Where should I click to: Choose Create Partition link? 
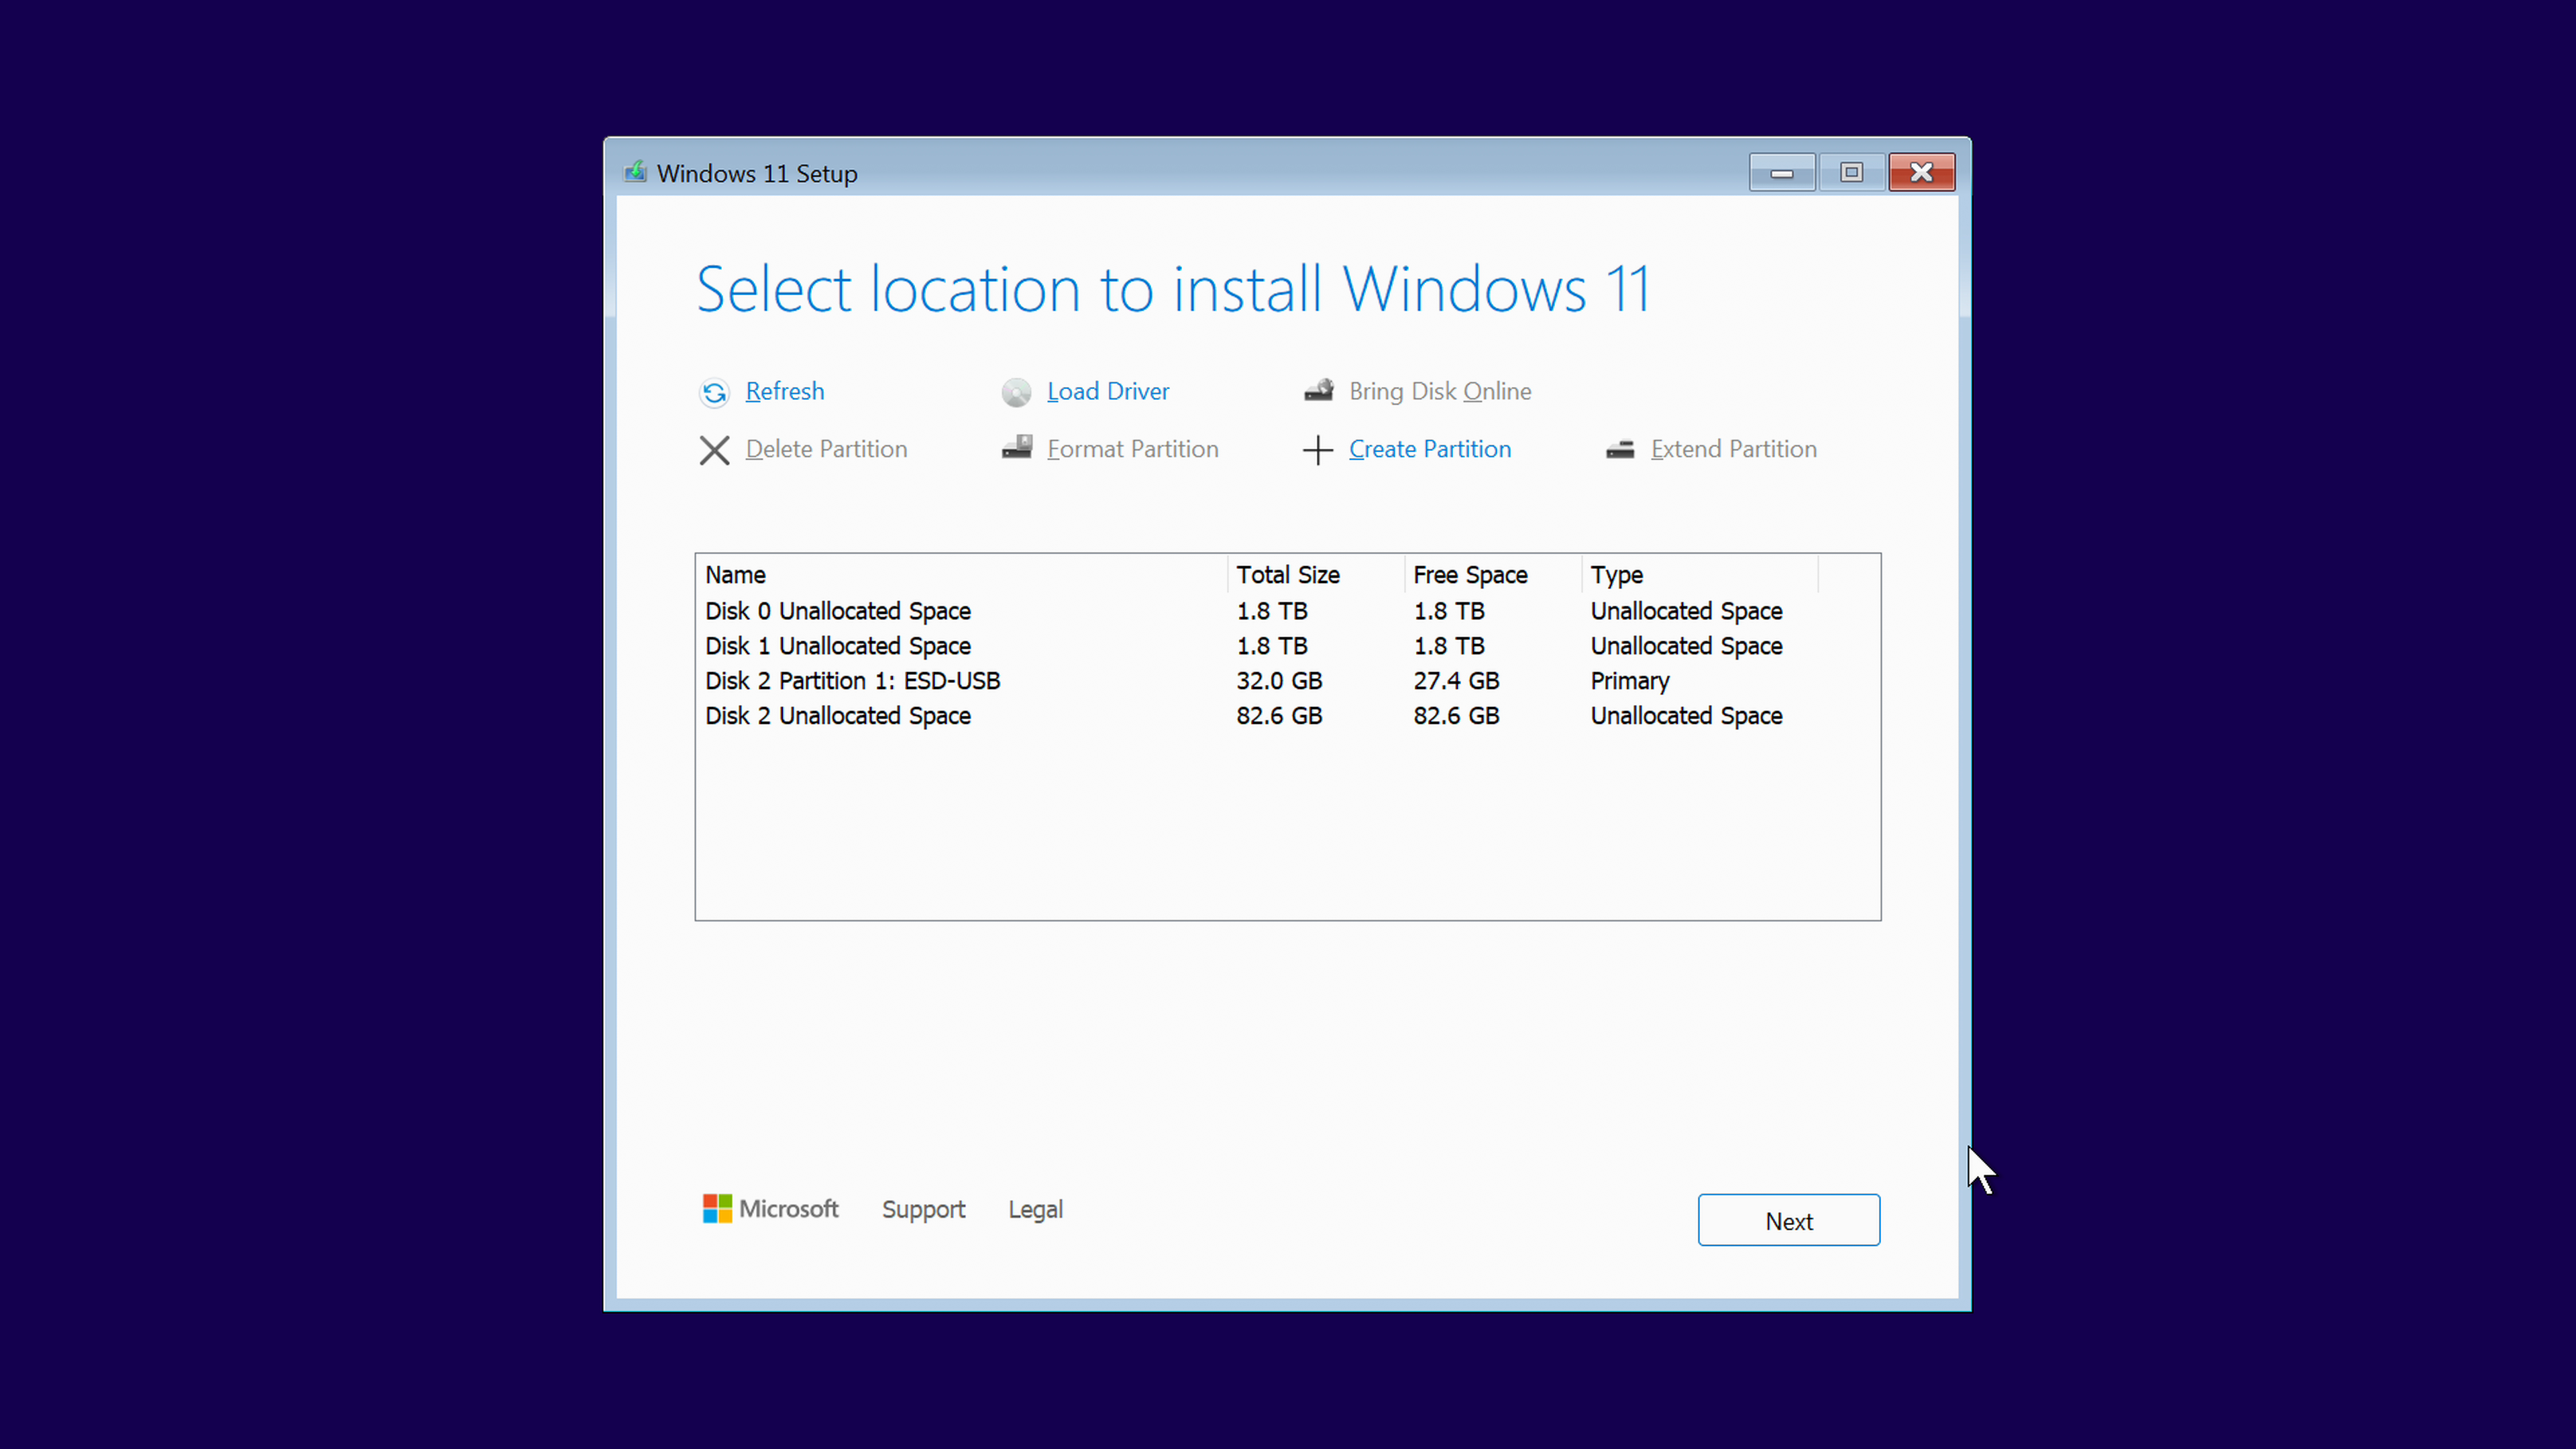(1430, 449)
